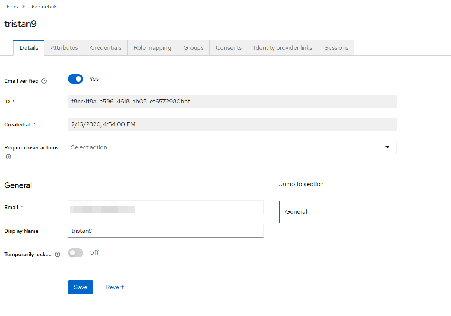Click the Revert link
The height and width of the screenshot is (316, 451).
point(115,287)
